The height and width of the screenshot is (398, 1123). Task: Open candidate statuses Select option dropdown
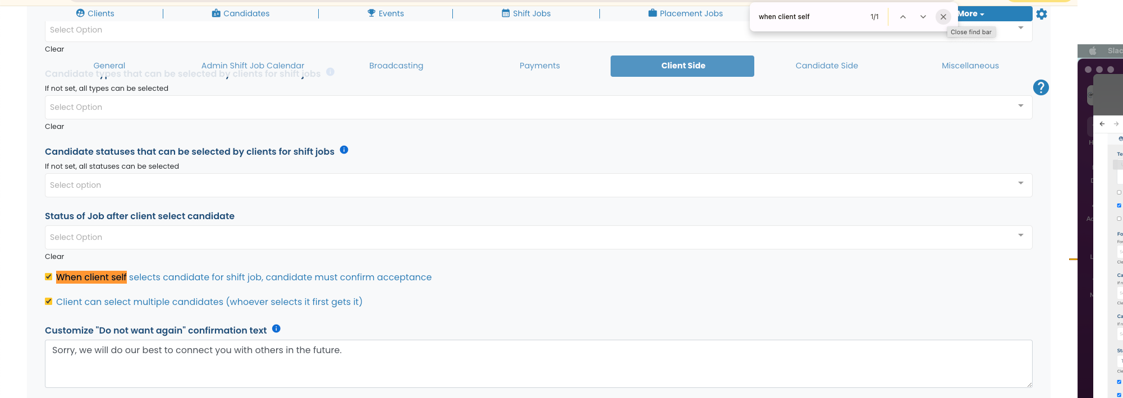[x=538, y=185]
